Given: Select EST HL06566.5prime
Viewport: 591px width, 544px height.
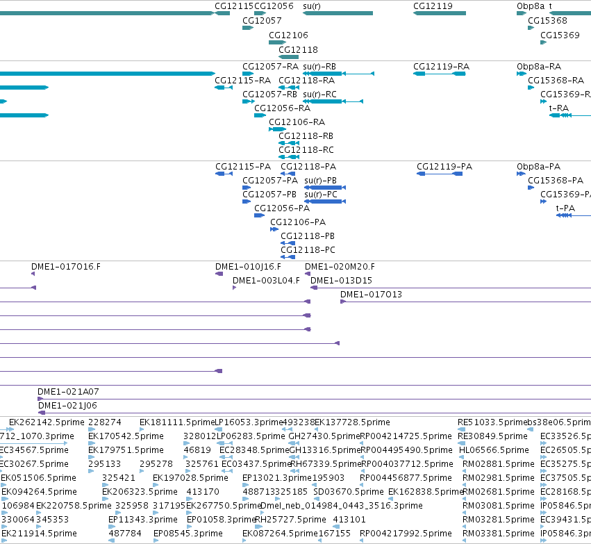Looking at the screenshot, I should 494,450.
